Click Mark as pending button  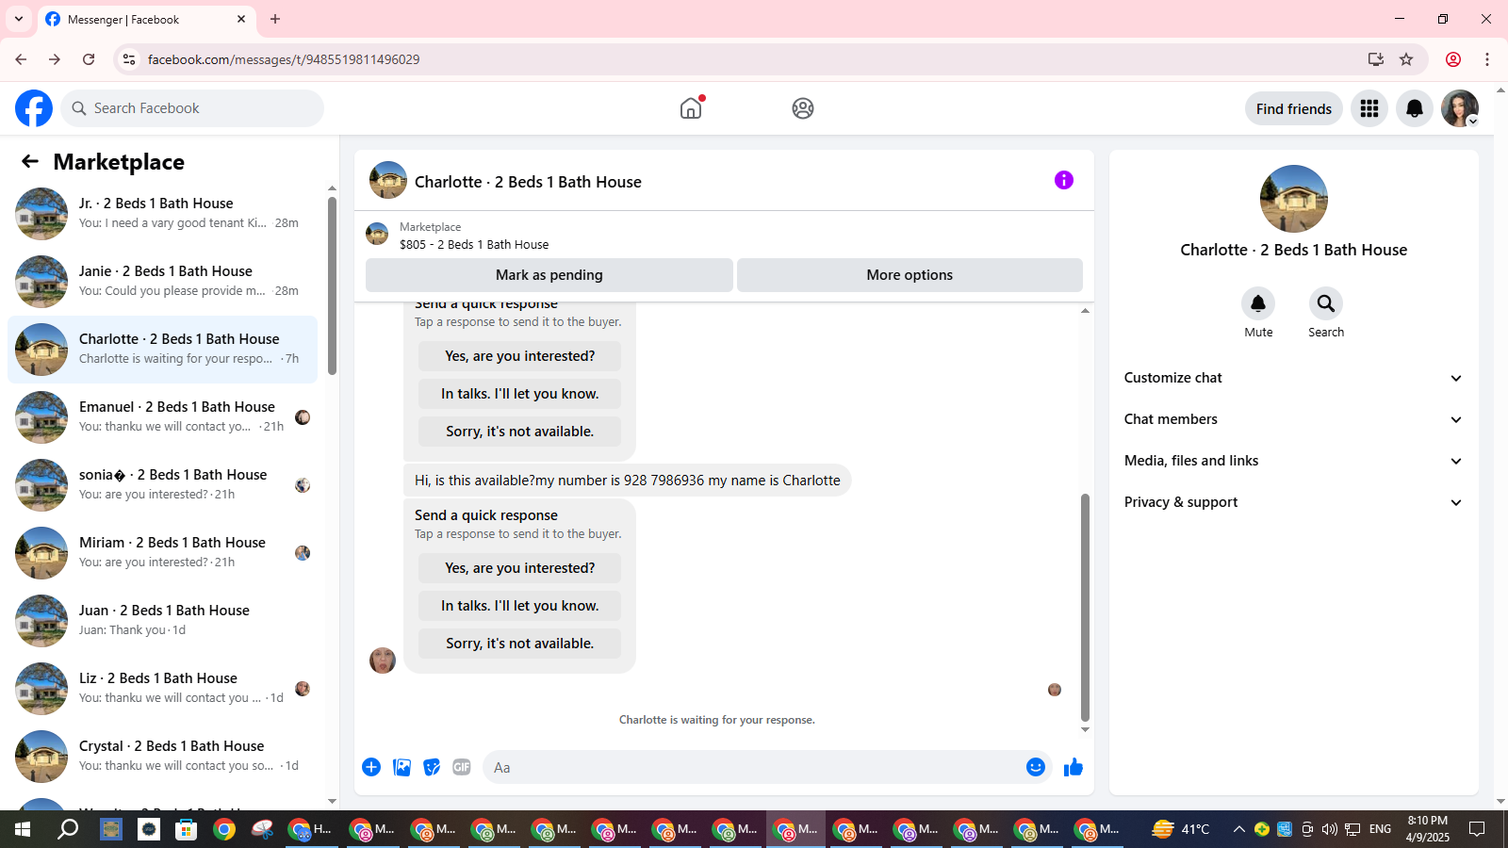click(549, 275)
